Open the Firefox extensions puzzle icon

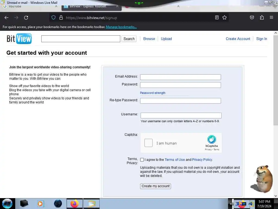[262, 17]
